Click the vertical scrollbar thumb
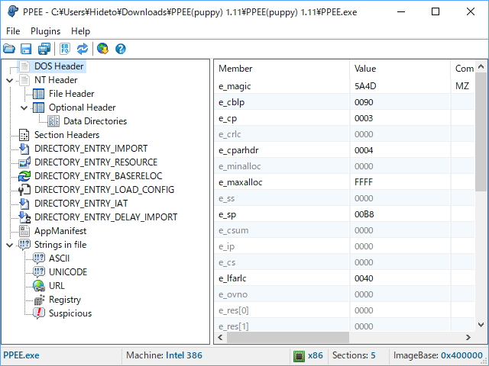Screen dimensions: 489x366 pyautogui.click(x=481, y=132)
